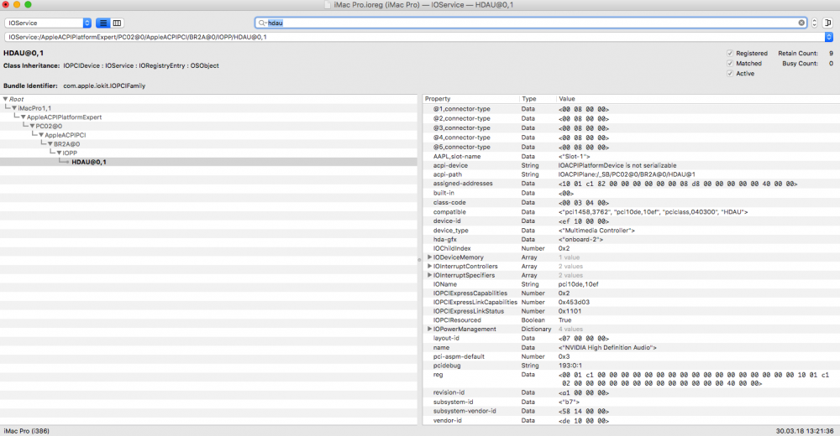840x436 pixels.
Task: Select the vendor-id property row
Action: tap(631, 421)
